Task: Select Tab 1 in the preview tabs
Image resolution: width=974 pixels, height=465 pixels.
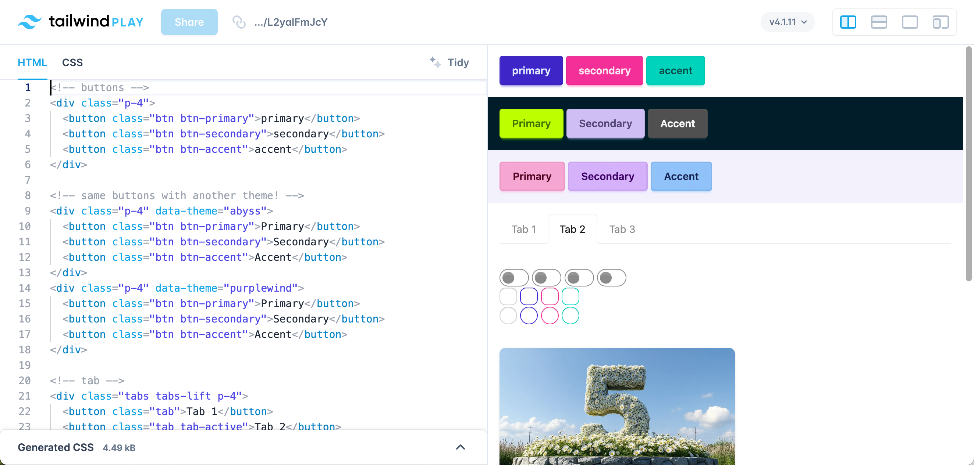Action: click(x=523, y=229)
